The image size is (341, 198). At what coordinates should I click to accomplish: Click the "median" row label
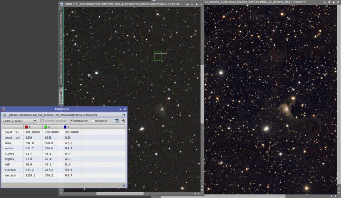pyautogui.click(x=10, y=148)
